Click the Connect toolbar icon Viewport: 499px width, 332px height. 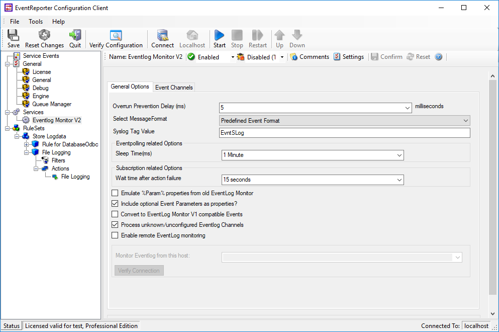[163, 39]
